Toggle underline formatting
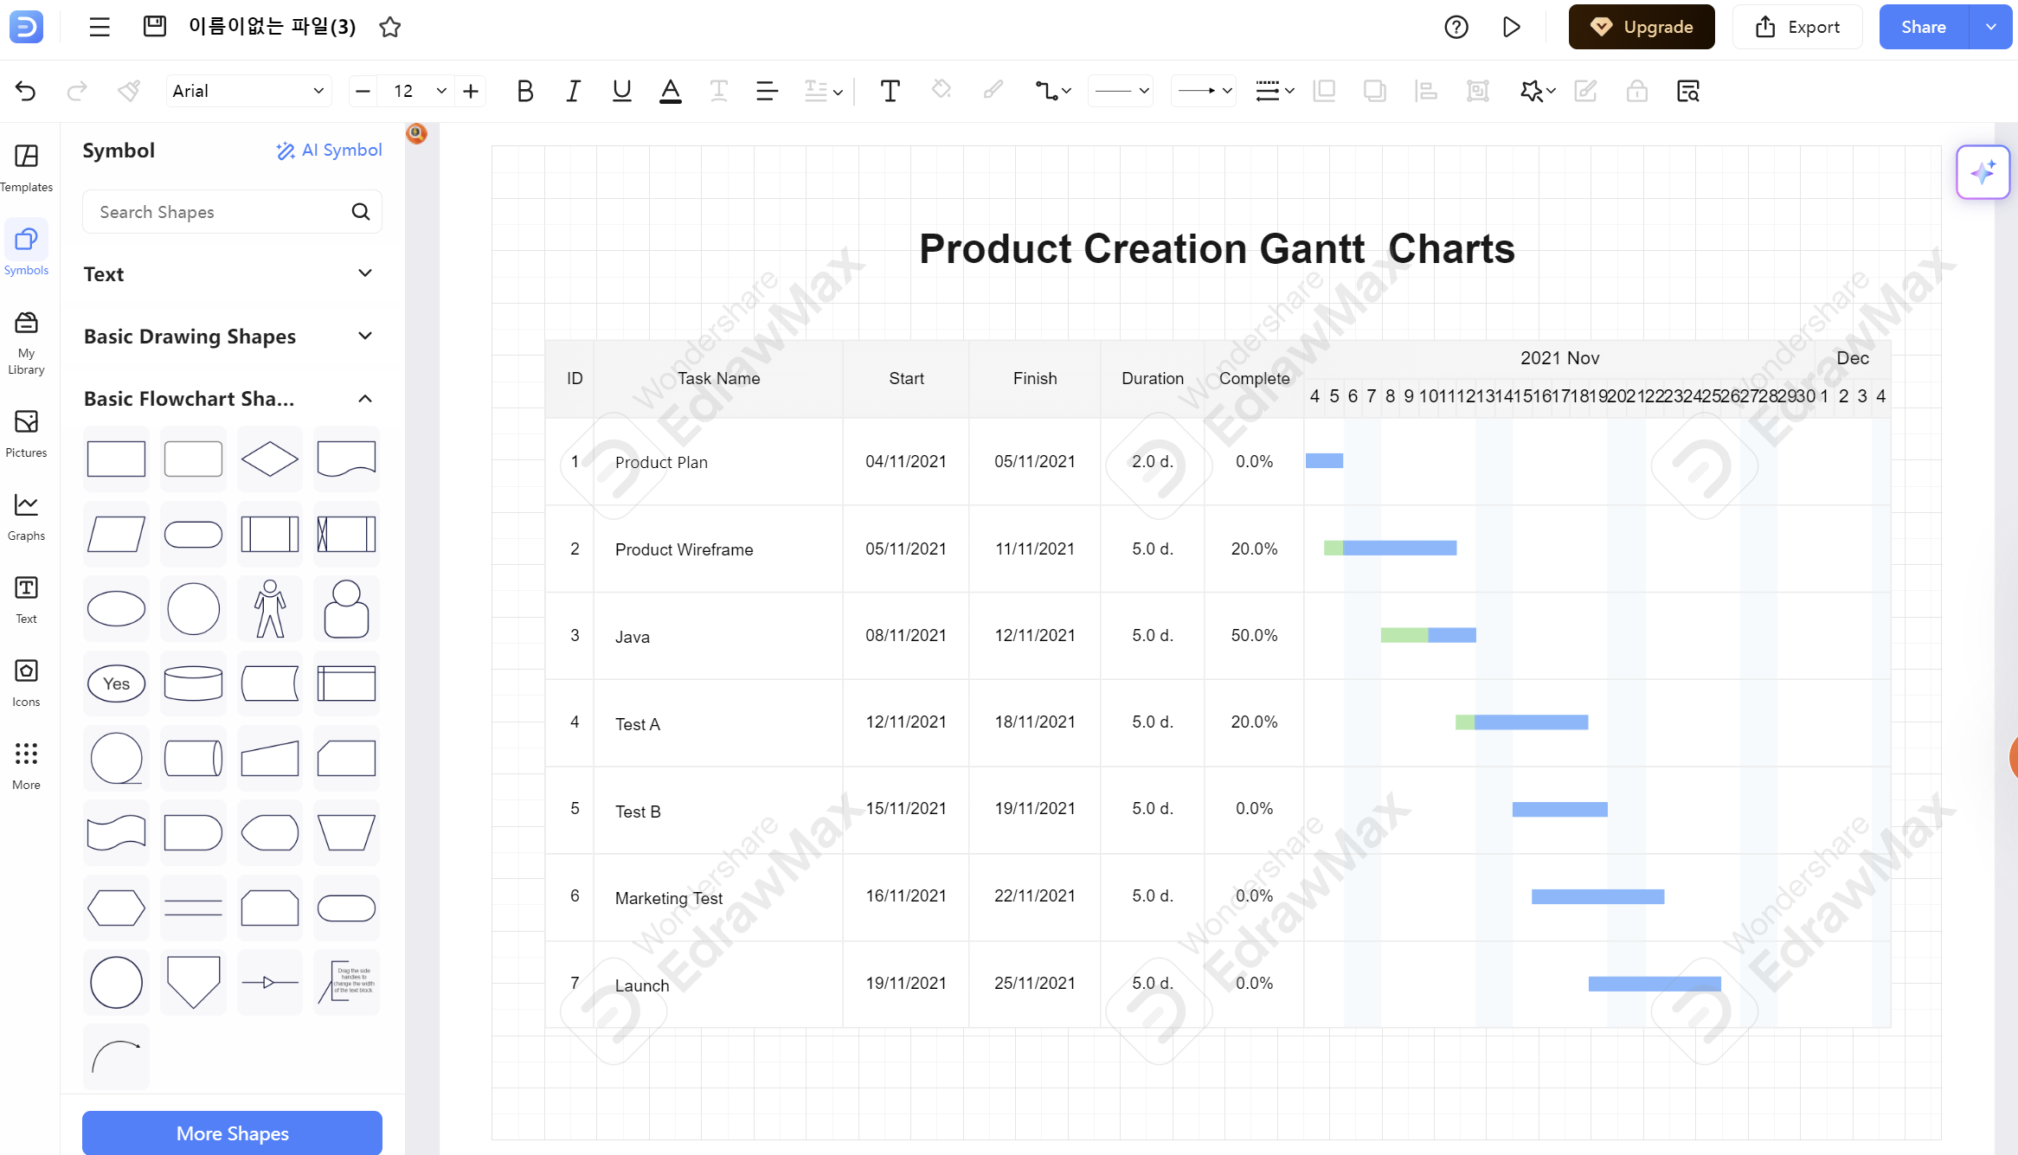The image size is (2018, 1155). 621,91
